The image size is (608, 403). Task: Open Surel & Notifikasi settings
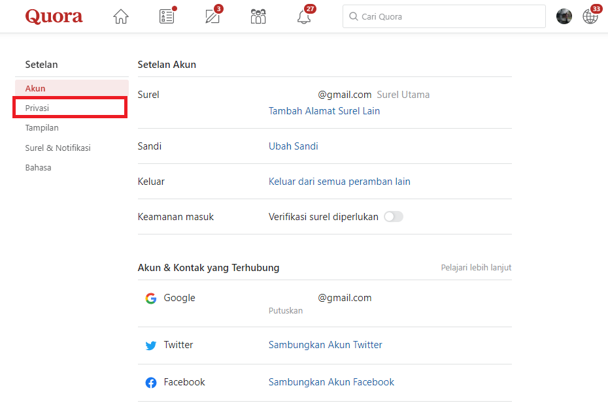pos(58,148)
